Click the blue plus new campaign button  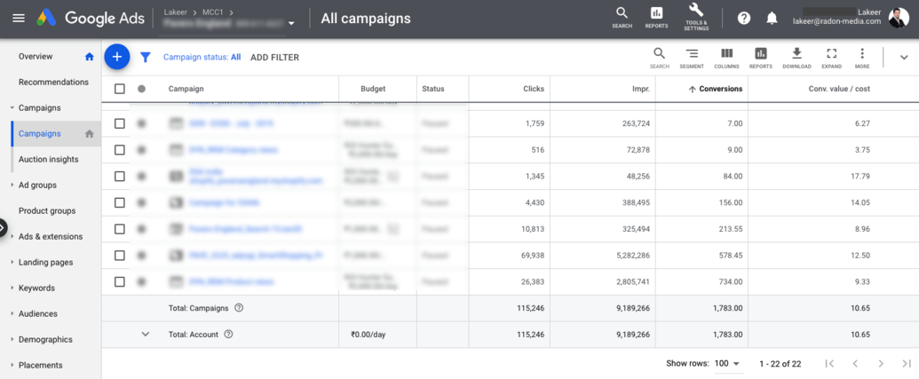pyautogui.click(x=116, y=57)
